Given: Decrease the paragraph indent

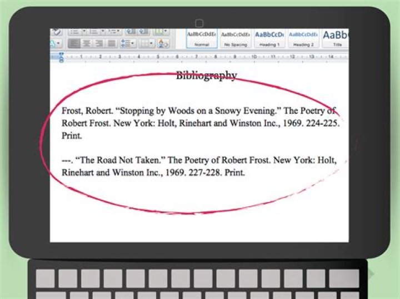Looking at the screenshot, I should coord(131,32).
